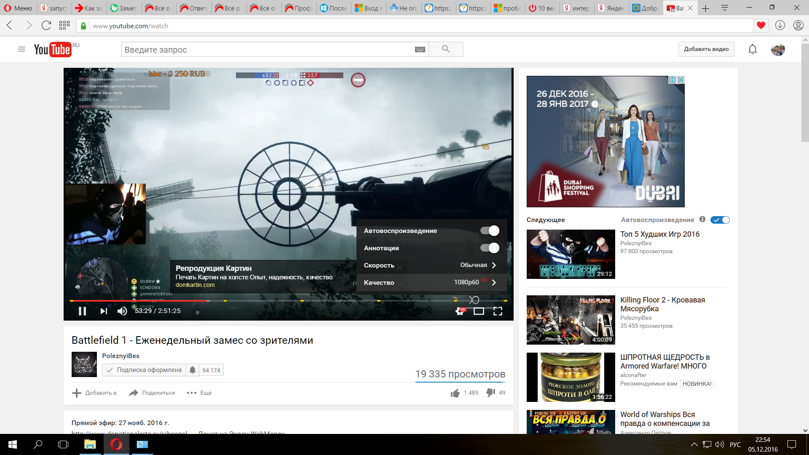The image size is (809, 455).
Task: Click the Добавить видео button
Action: [x=706, y=49]
